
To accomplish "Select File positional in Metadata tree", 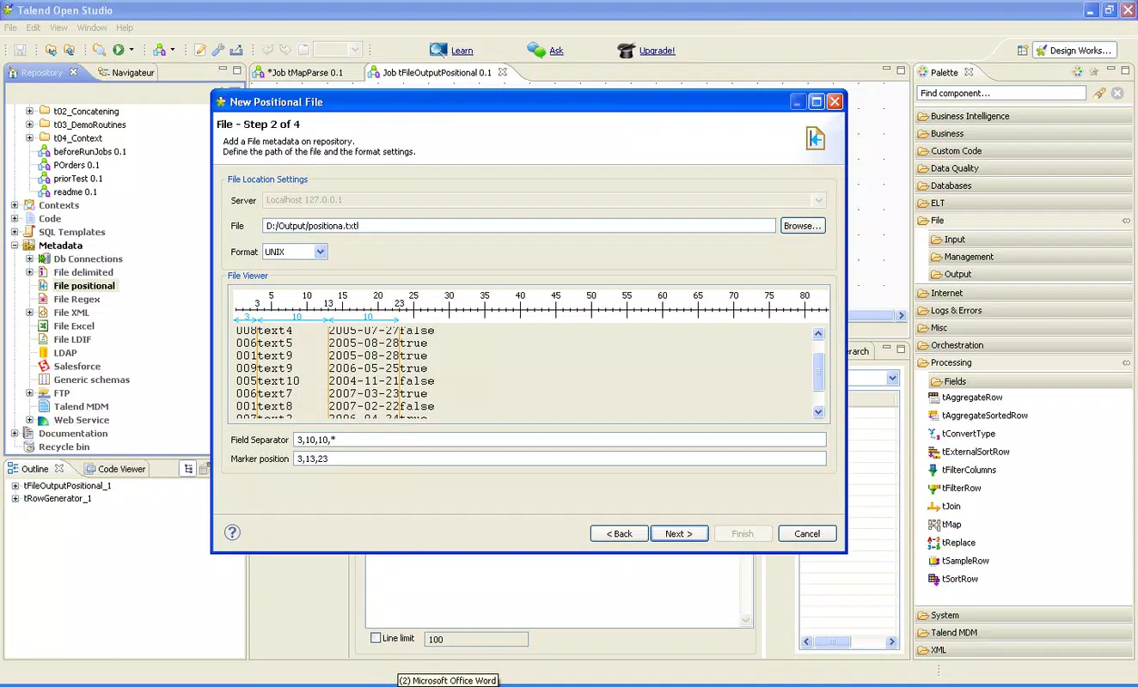I will coord(84,286).
